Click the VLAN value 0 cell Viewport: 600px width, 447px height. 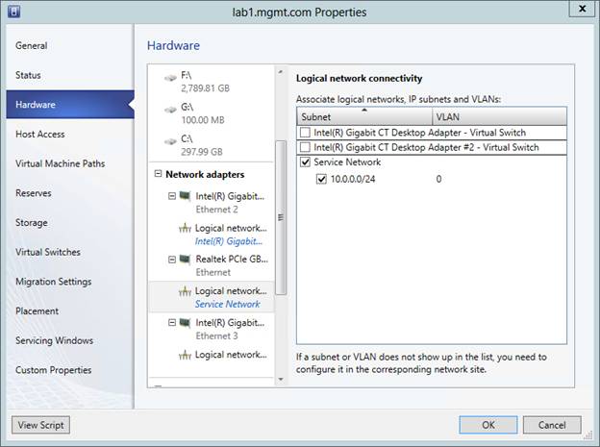438,179
